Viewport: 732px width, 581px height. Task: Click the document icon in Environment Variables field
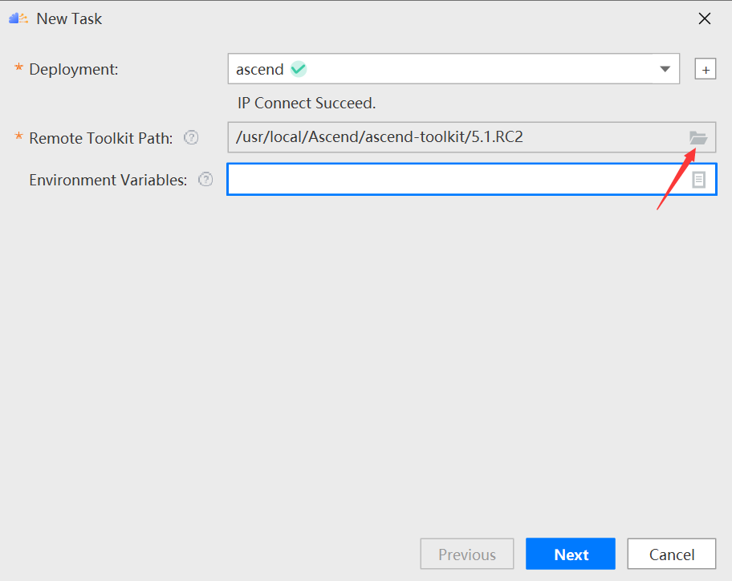pyautogui.click(x=698, y=180)
